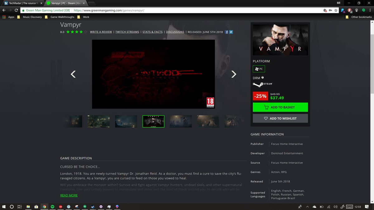Expand the description with READ MORE
The image size is (374, 210).
tap(69, 195)
